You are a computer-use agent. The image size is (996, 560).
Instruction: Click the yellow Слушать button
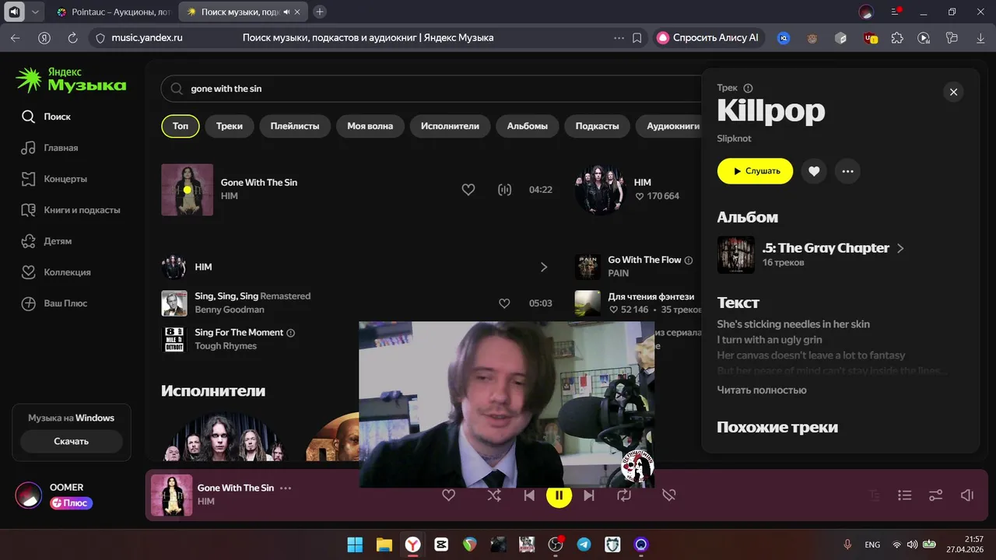point(755,171)
